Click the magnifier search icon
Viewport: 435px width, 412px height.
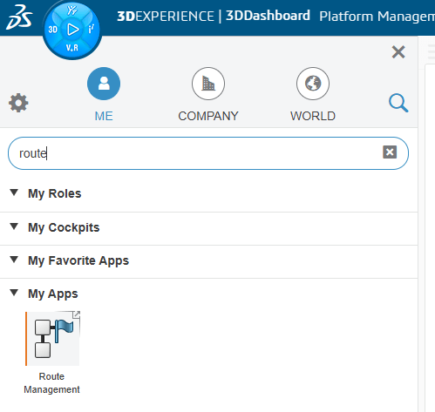click(398, 103)
